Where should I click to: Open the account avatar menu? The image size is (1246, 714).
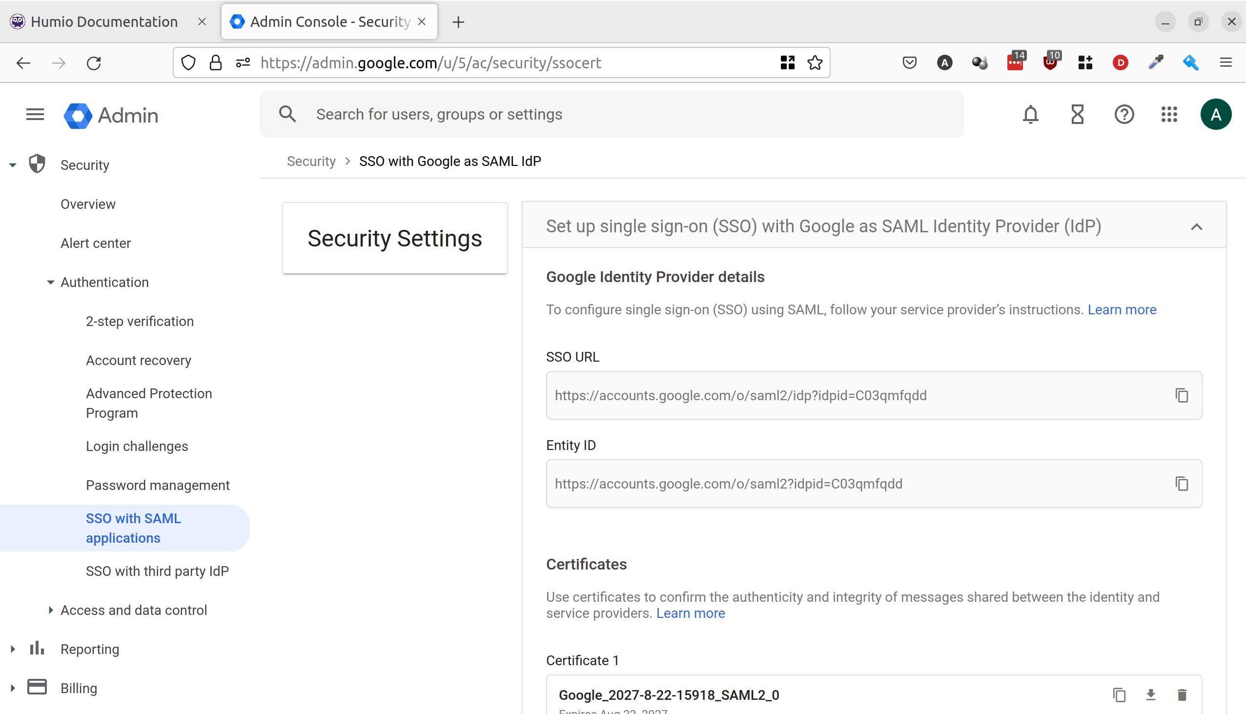coord(1215,114)
